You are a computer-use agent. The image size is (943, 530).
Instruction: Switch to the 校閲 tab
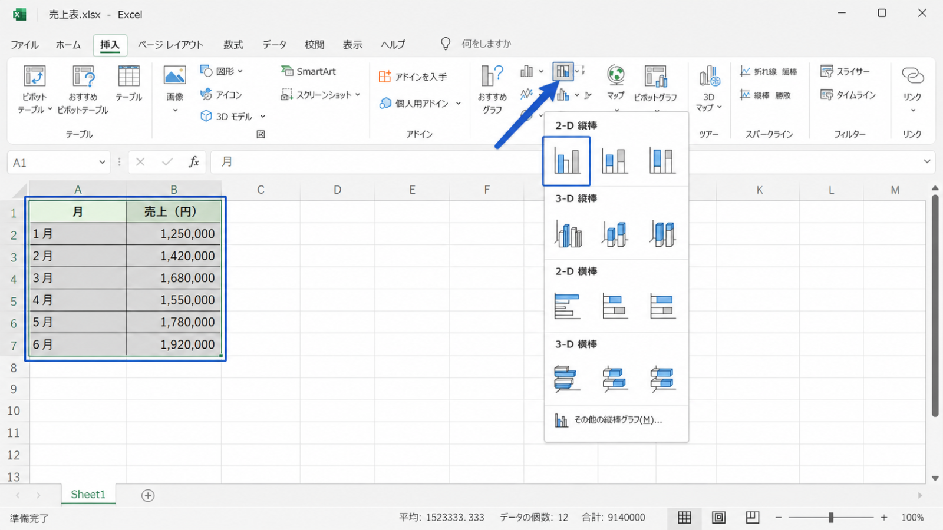click(314, 45)
